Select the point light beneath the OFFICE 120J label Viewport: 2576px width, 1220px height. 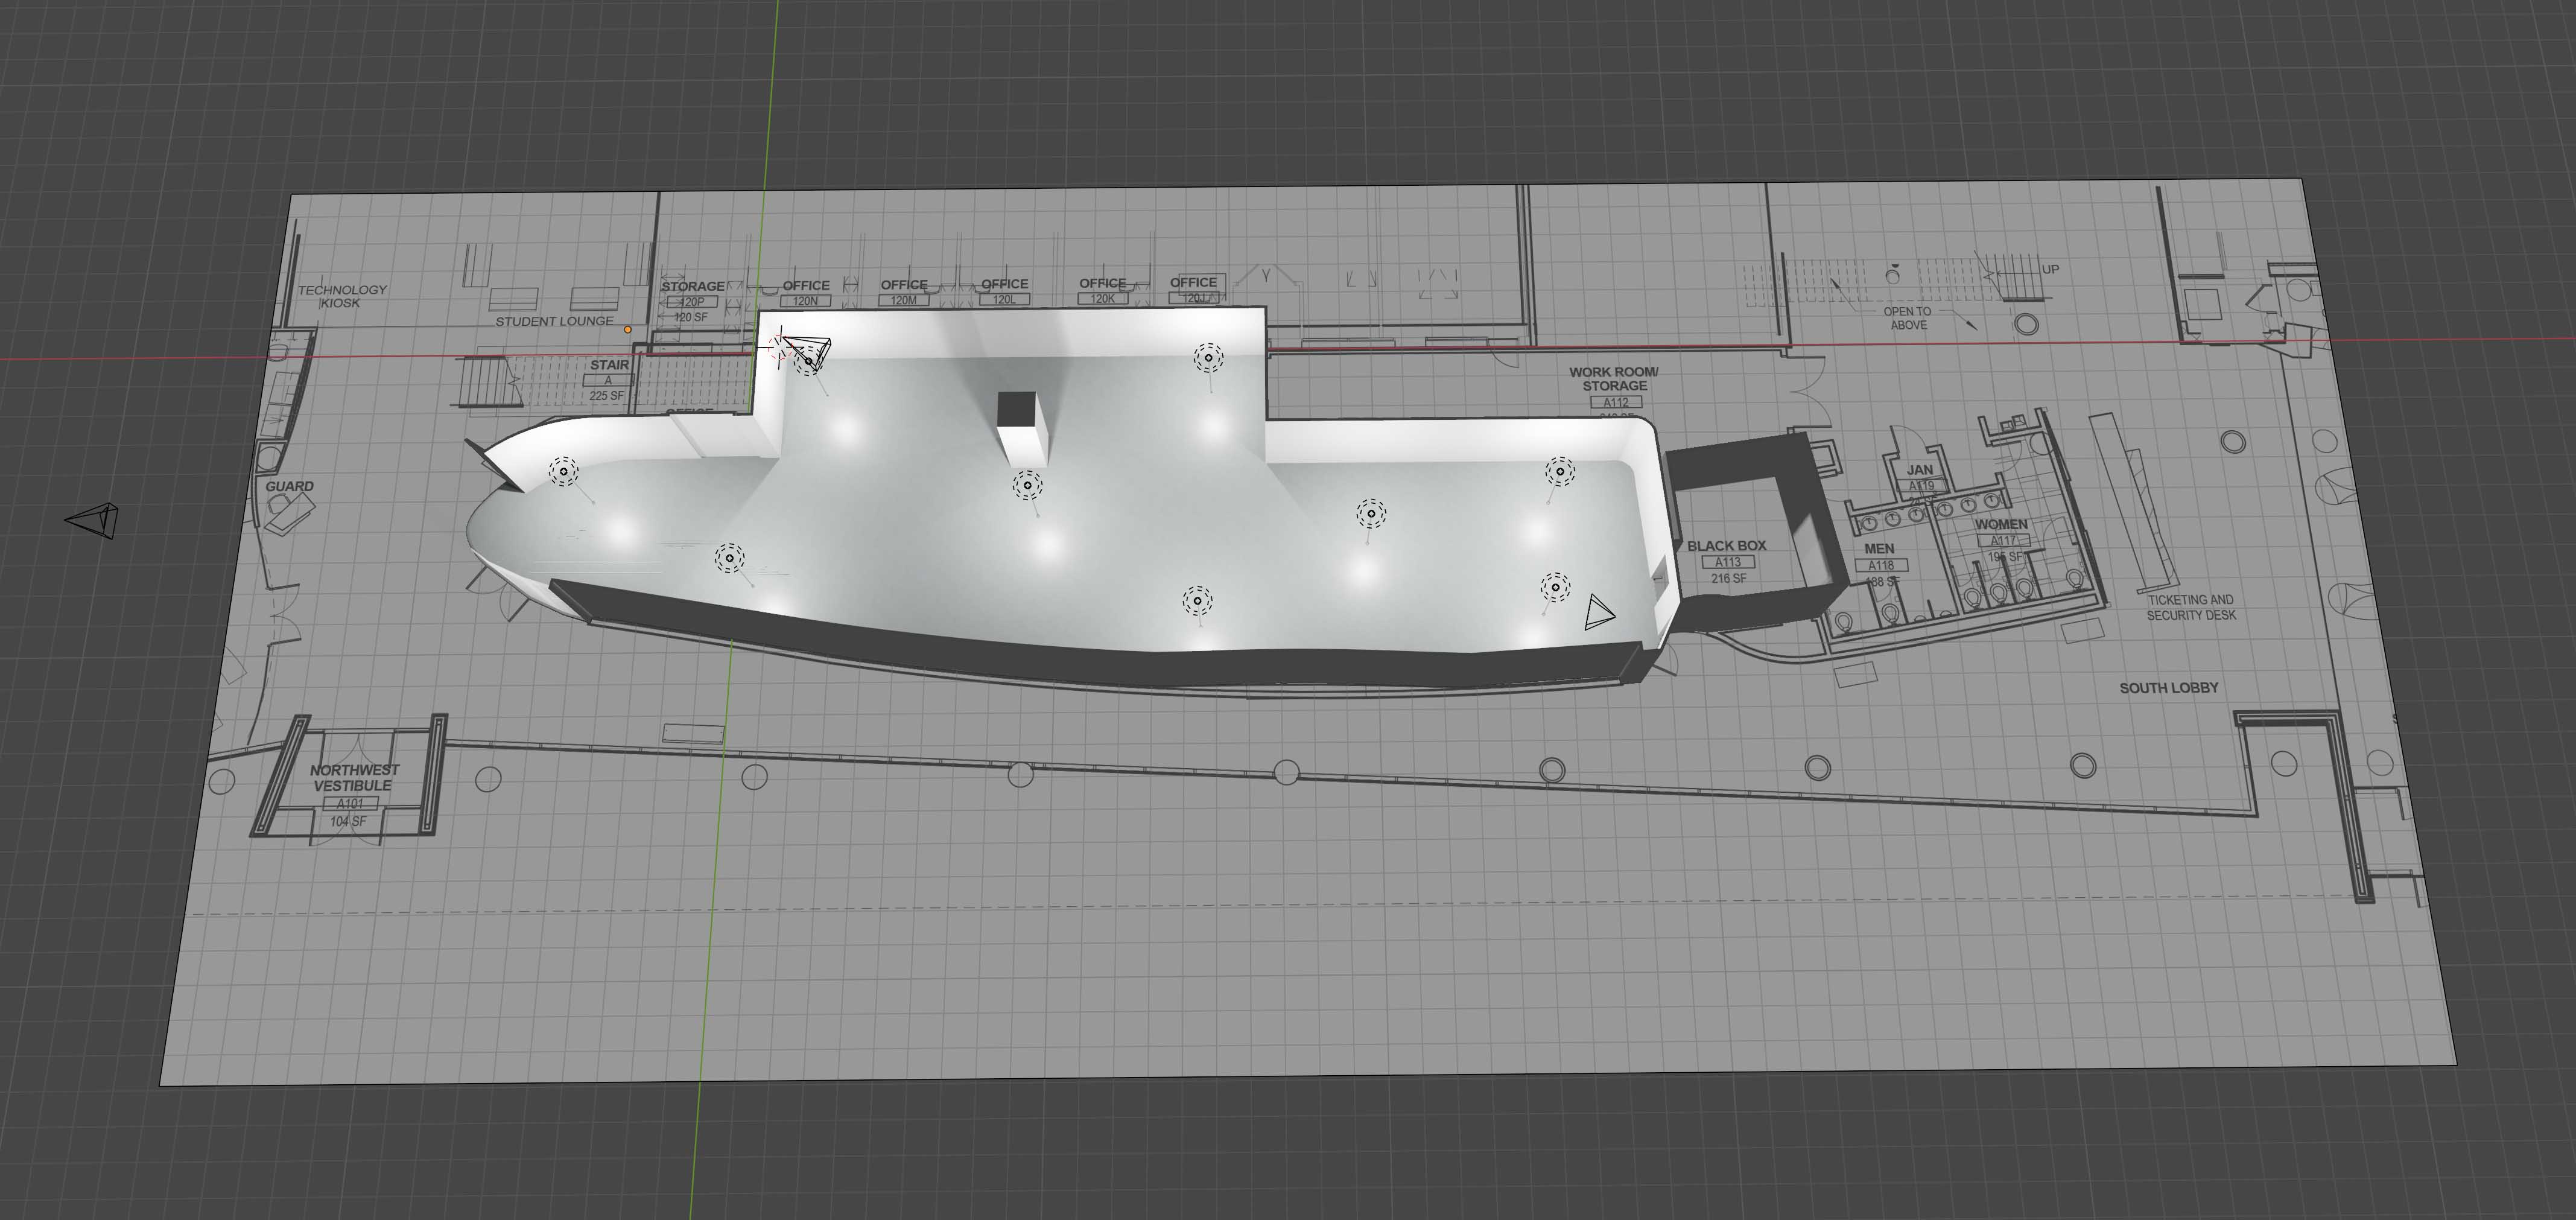coord(1208,357)
